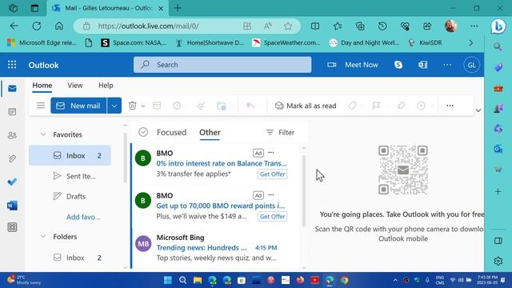512x288 pixels.
Task: Click the New mail button
Action: [x=78, y=106]
